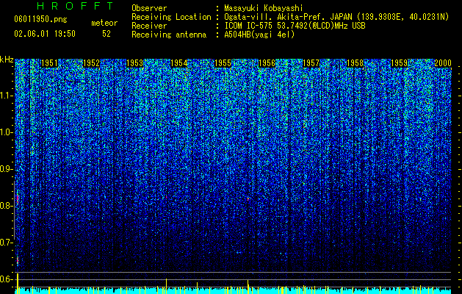Click the Observer label
Viewport: 462px width, 294px height.
click(x=149, y=8)
